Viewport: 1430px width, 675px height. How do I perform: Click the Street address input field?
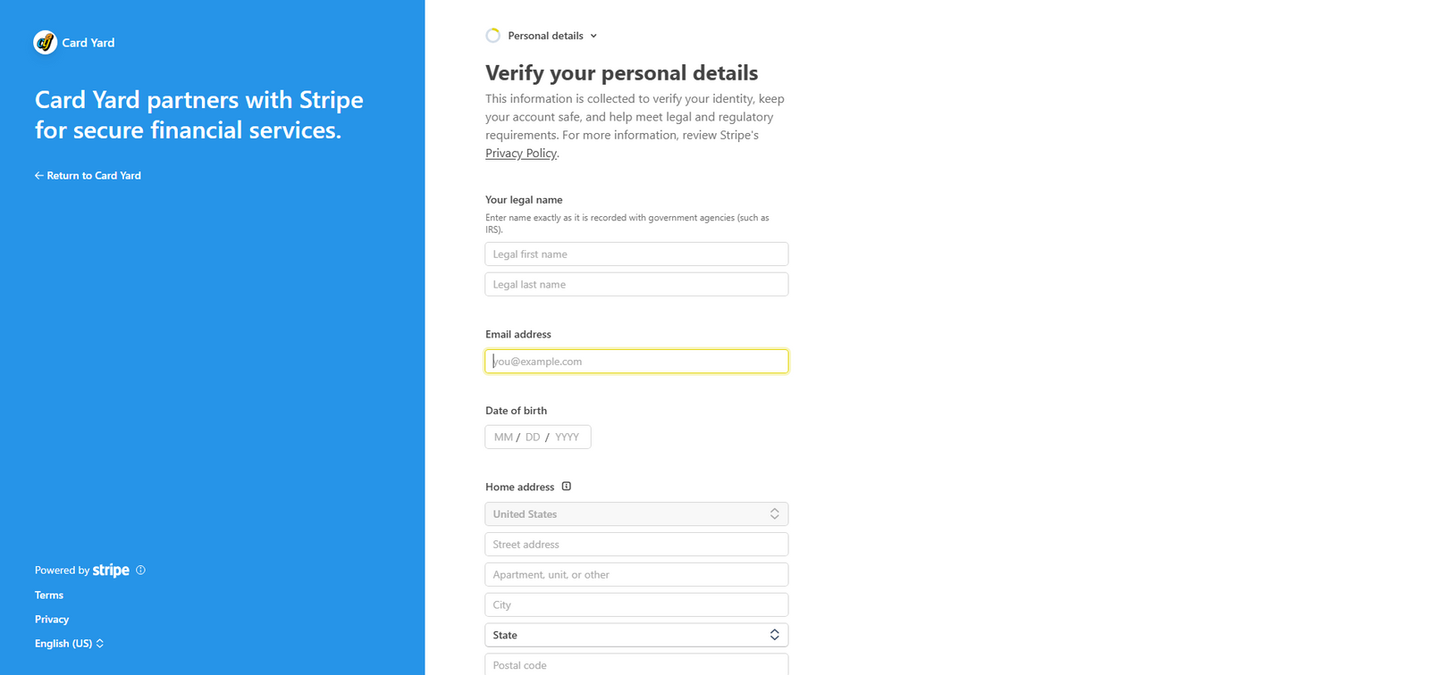point(636,545)
